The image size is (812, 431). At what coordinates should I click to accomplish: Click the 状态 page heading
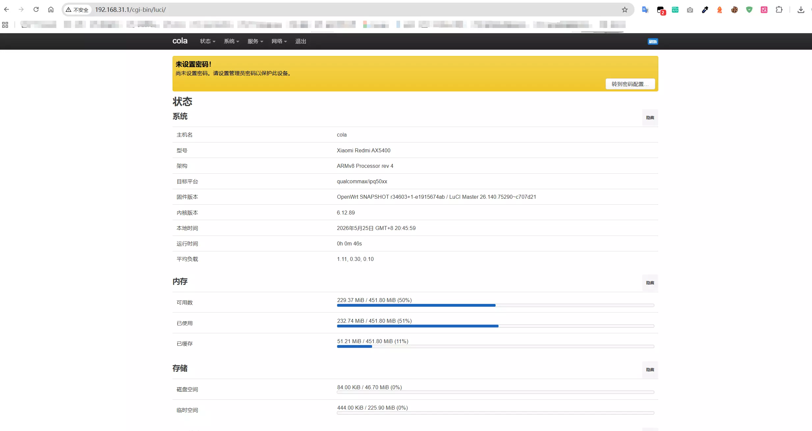click(182, 101)
